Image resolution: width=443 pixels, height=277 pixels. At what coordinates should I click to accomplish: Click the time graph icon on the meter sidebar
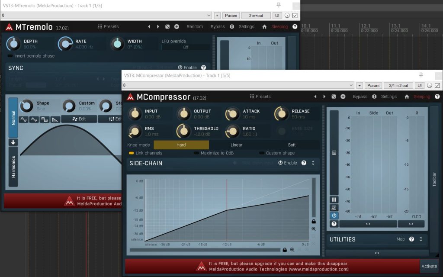pos(334,153)
